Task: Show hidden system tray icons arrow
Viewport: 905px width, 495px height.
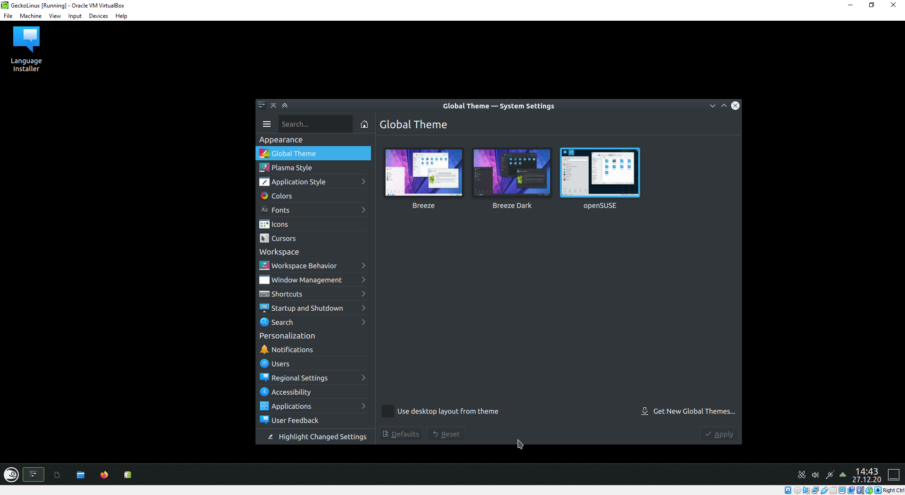Action: pyautogui.click(x=843, y=475)
